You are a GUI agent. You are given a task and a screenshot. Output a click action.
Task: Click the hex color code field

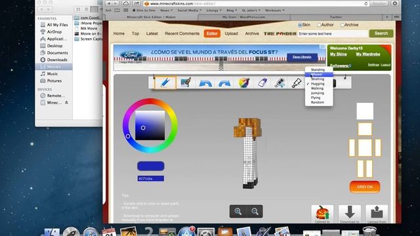pyautogui.click(x=150, y=178)
